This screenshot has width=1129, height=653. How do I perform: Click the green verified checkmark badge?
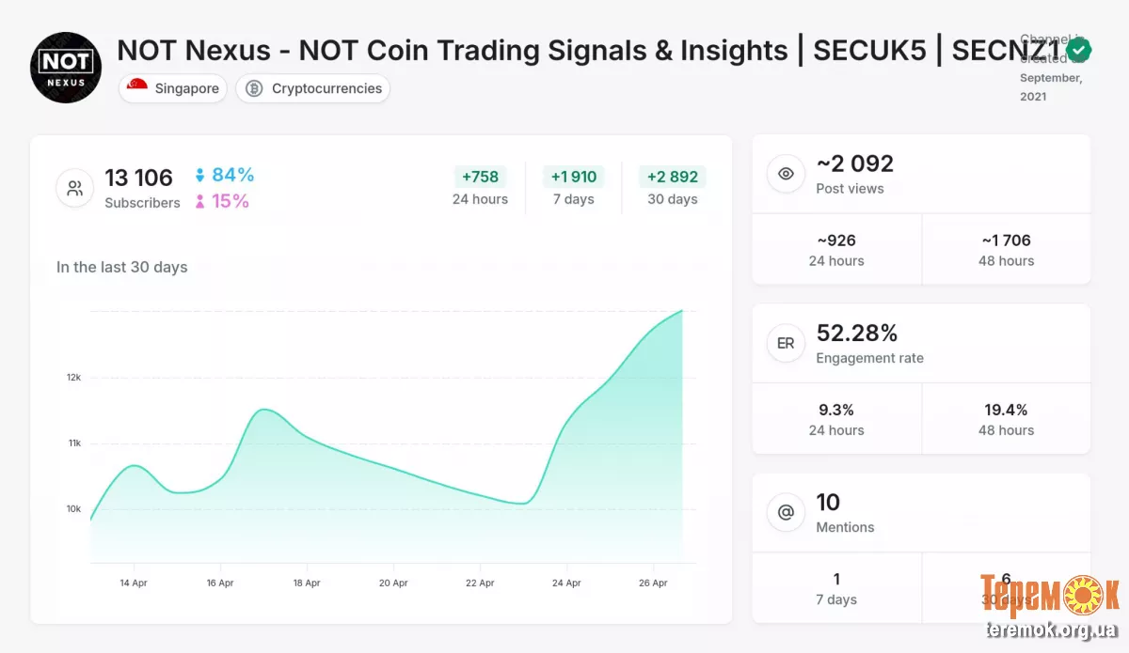tap(1078, 50)
